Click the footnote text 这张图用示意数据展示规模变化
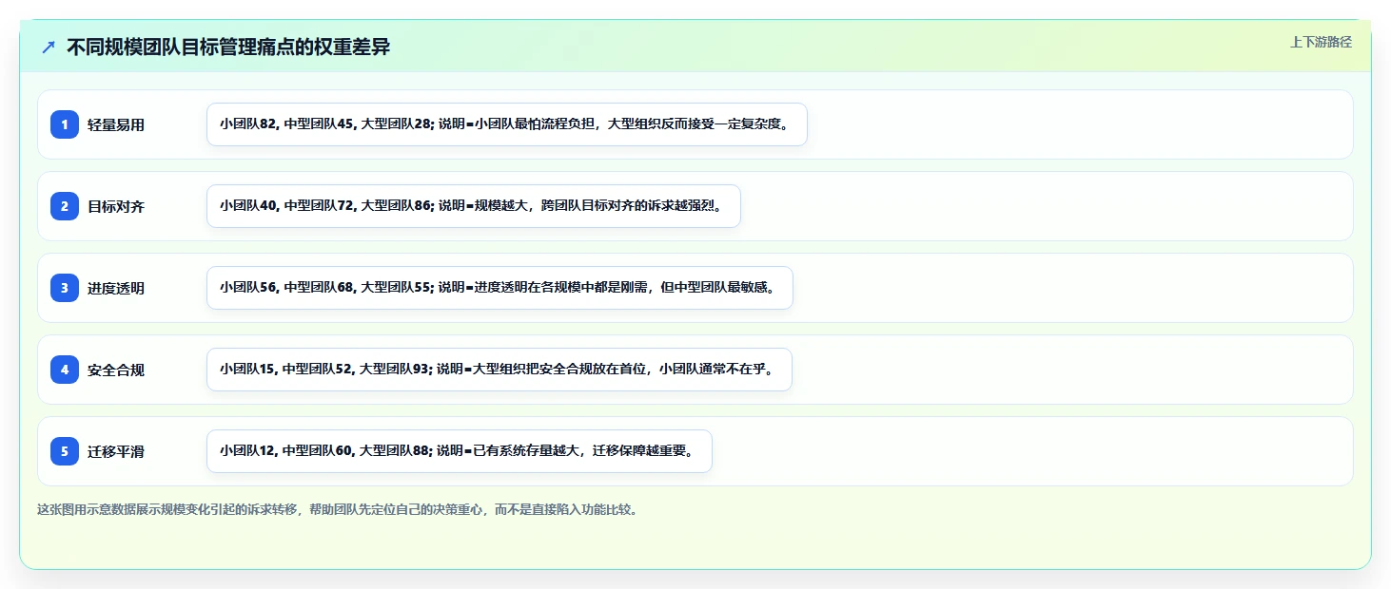This screenshot has width=1391, height=589. [337, 510]
